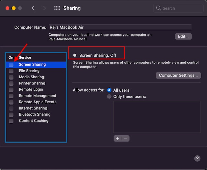Select the Media Sharing service name
The width and height of the screenshot is (207, 170).
coord(31,77)
